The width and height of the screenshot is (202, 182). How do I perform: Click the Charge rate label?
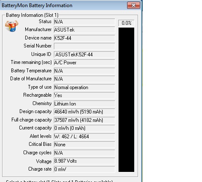[x=40, y=169]
